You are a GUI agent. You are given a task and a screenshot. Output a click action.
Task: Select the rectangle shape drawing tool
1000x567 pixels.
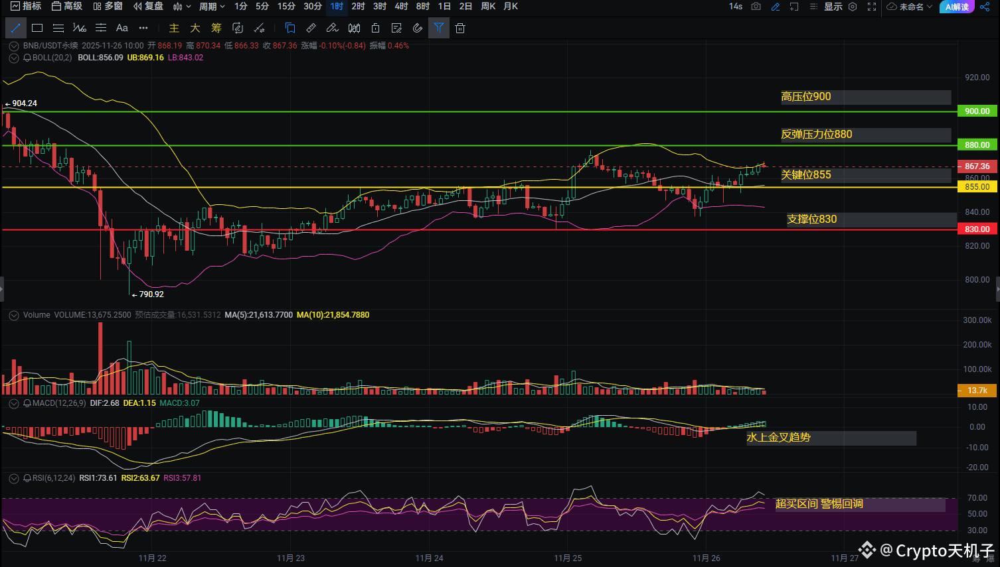[x=37, y=28]
